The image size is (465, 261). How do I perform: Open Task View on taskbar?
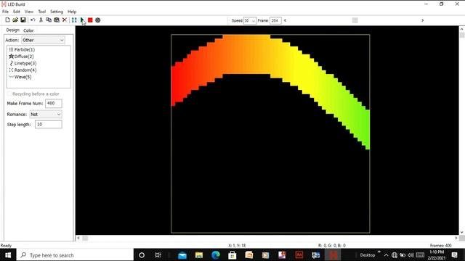click(158, 255)
